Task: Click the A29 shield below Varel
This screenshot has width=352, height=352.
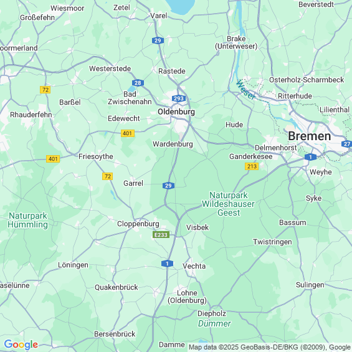Action: (158, 40)
